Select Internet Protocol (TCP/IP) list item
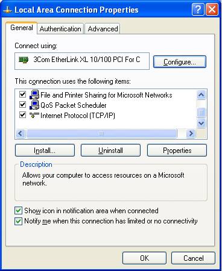The image size is (222, 271). tap(78, 116)
